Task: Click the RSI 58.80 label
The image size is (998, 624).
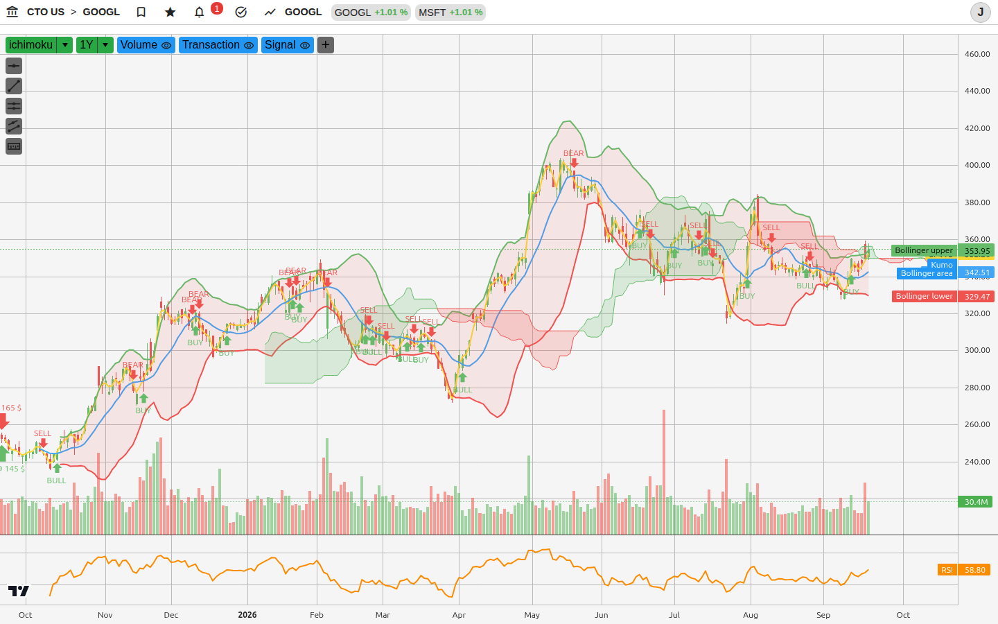Action: pyautogui.click(x=964, y=570)
